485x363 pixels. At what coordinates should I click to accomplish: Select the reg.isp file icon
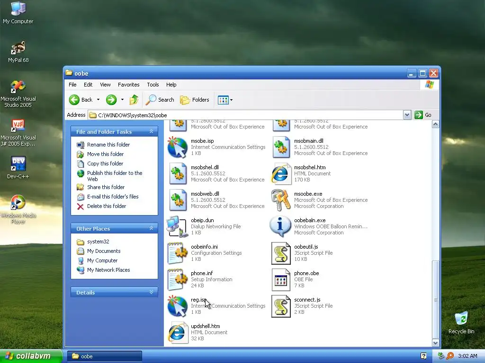point(178,306)
